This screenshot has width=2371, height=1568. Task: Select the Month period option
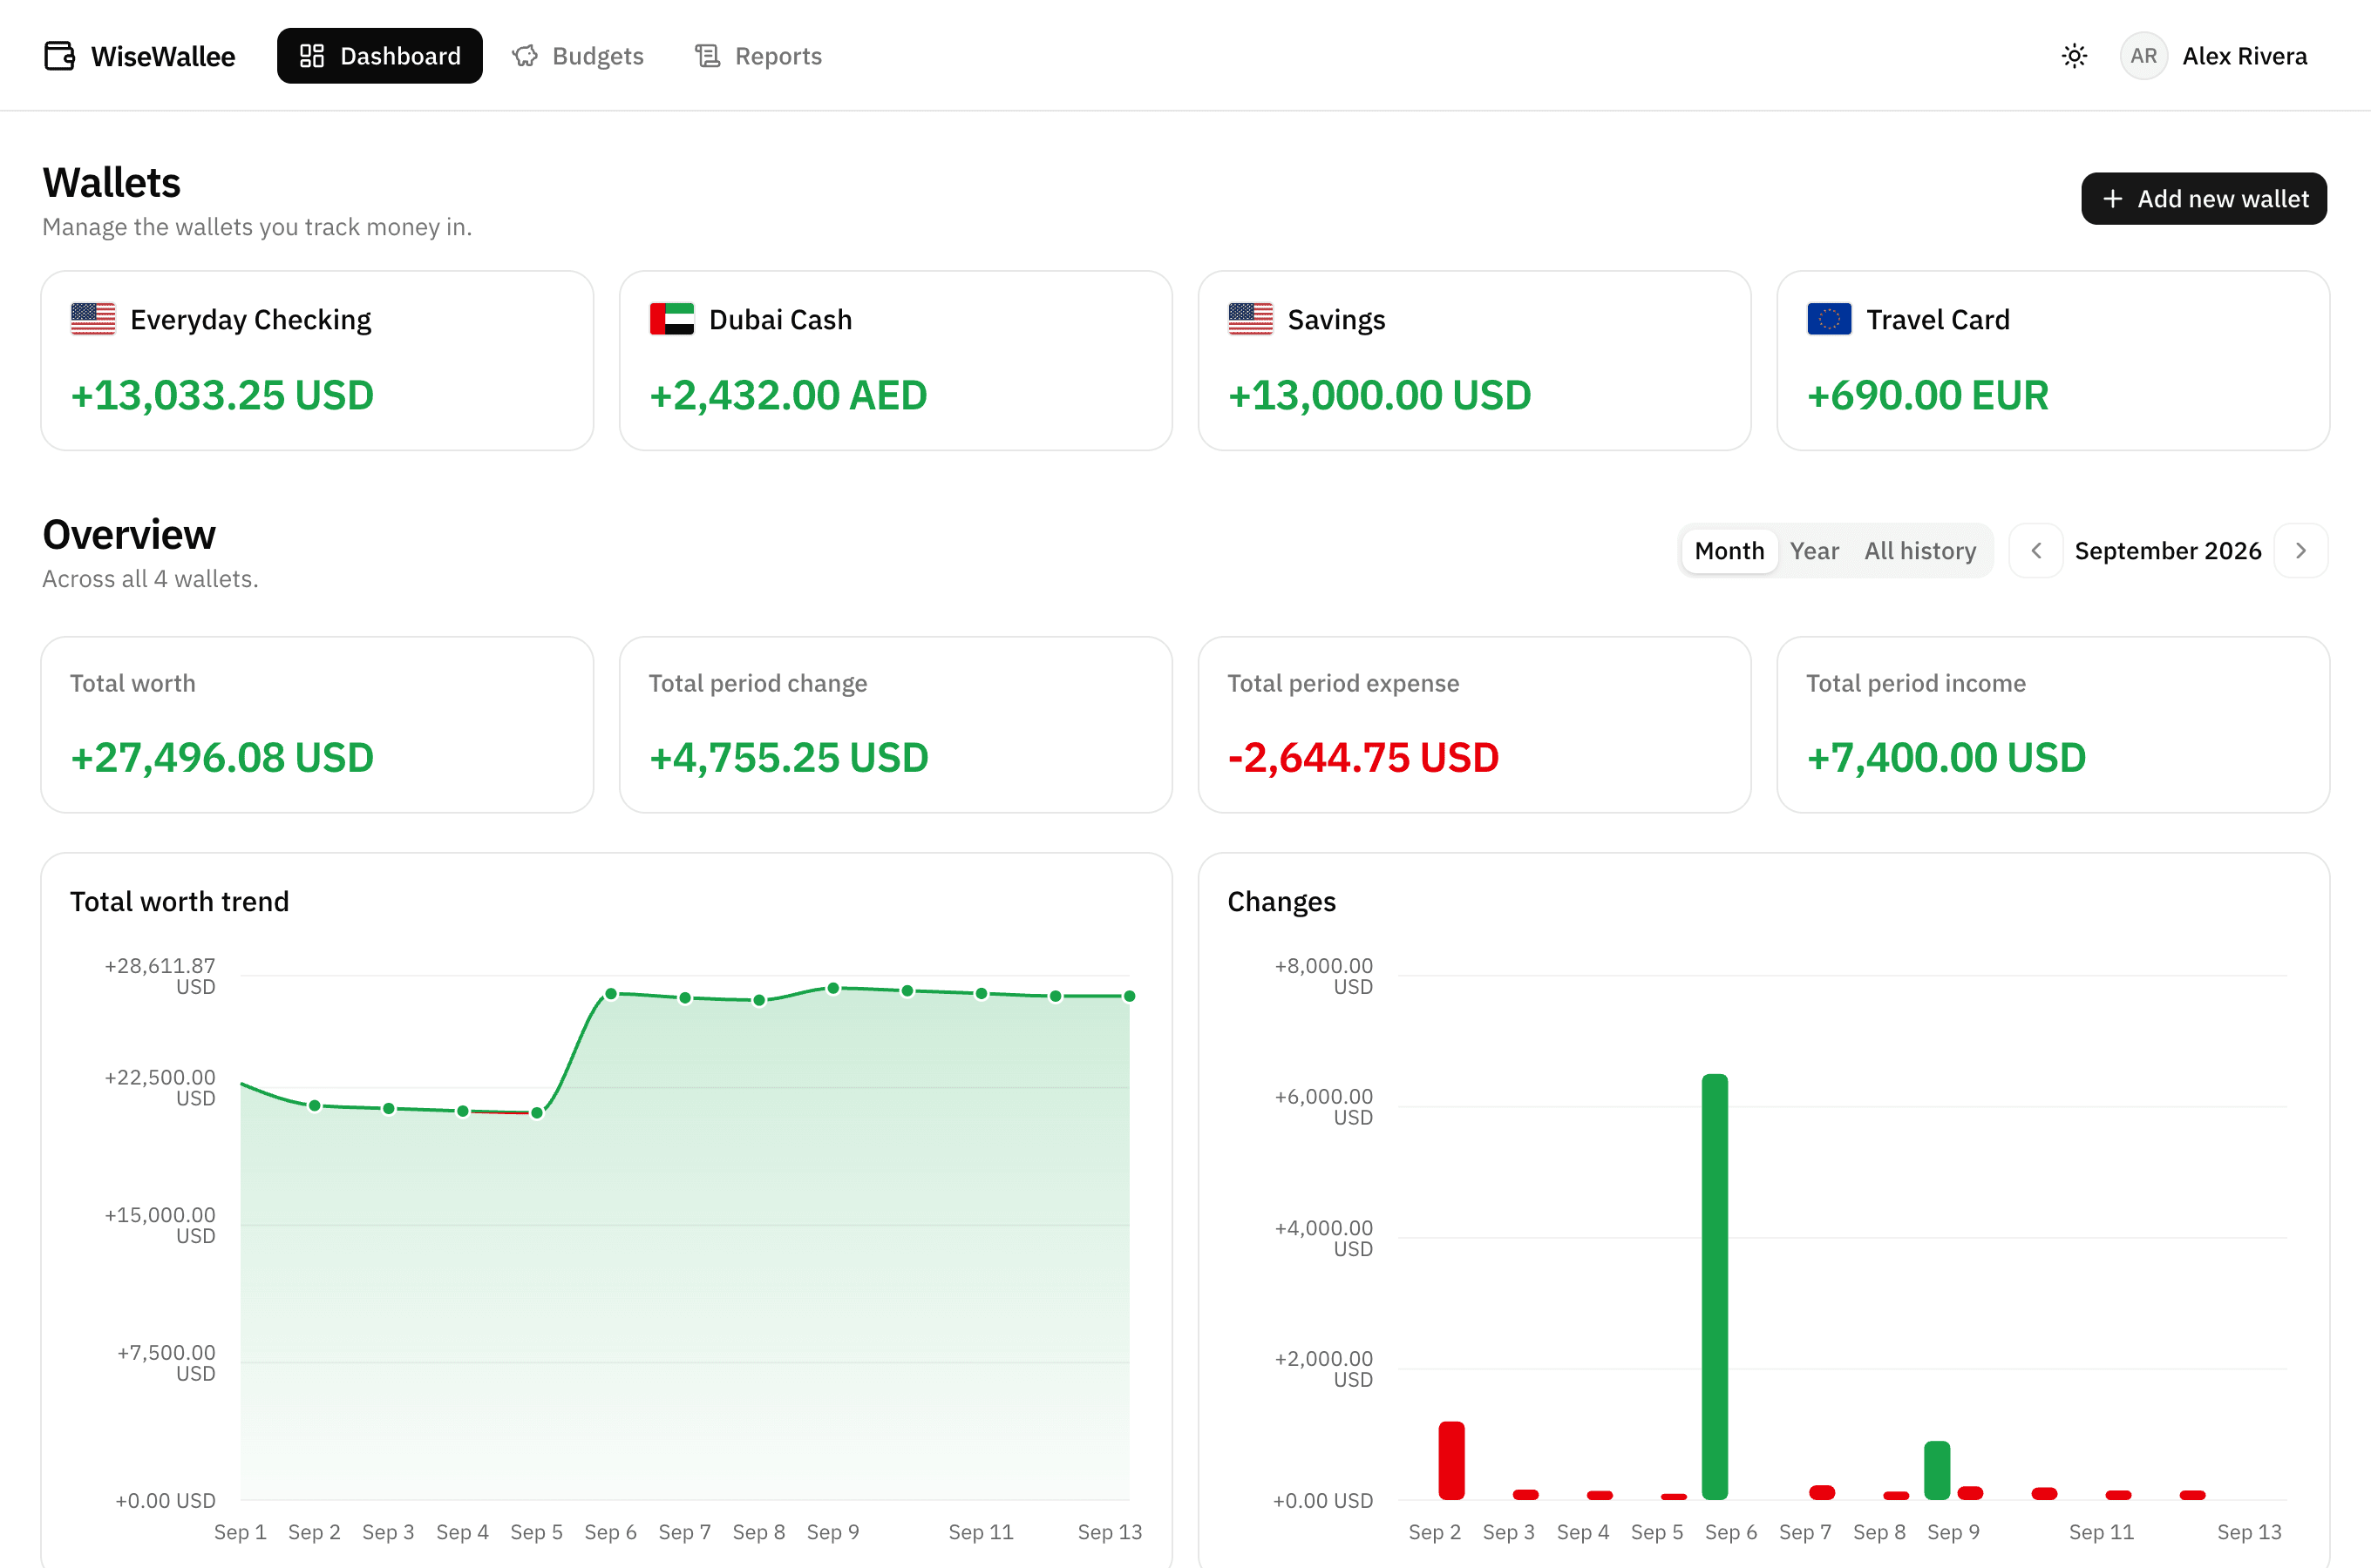[x=1729, y=551]
